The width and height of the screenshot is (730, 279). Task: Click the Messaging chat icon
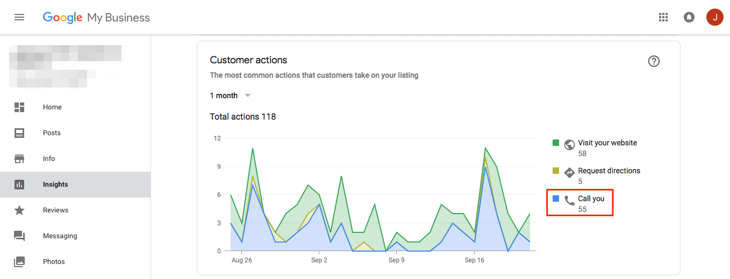[19, 236]
